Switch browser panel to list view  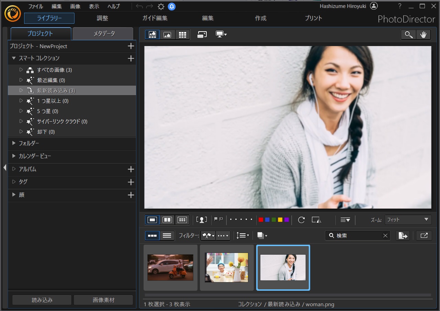click(167, 235)
